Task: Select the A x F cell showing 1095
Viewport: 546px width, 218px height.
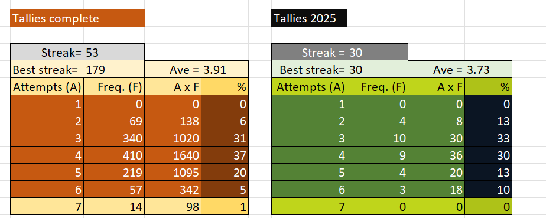Action: click(x=173, y=173)
